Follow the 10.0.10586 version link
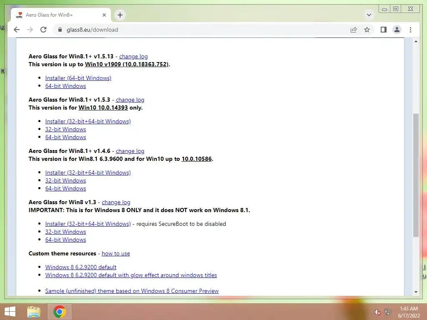427x320 pixels. tap(197, 159)
